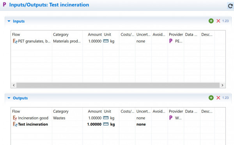
Task: Click Category column header in Outputs table
Action: (x=60, y=111)
